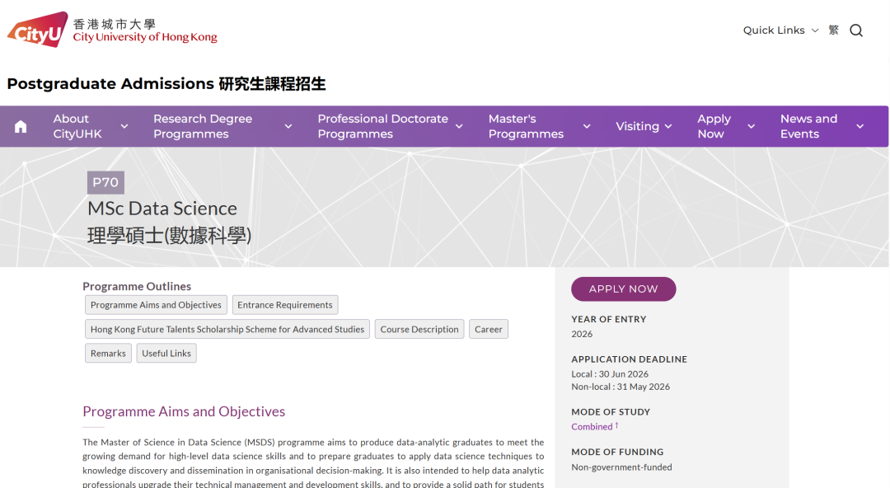
Task: Jump to Entrance Requirements section
Action: pyautogui.click(x=285, y=305)
